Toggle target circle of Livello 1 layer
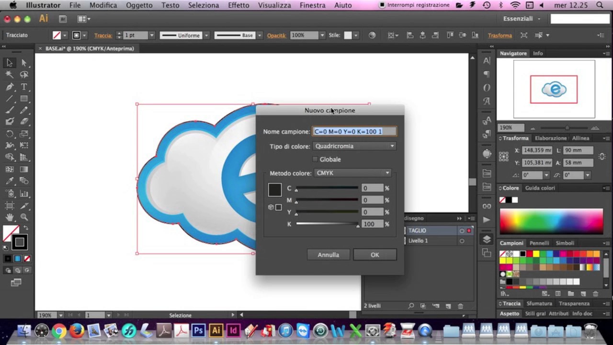The width and height of the screenshot is (613, 345). (x=462, y=241)
